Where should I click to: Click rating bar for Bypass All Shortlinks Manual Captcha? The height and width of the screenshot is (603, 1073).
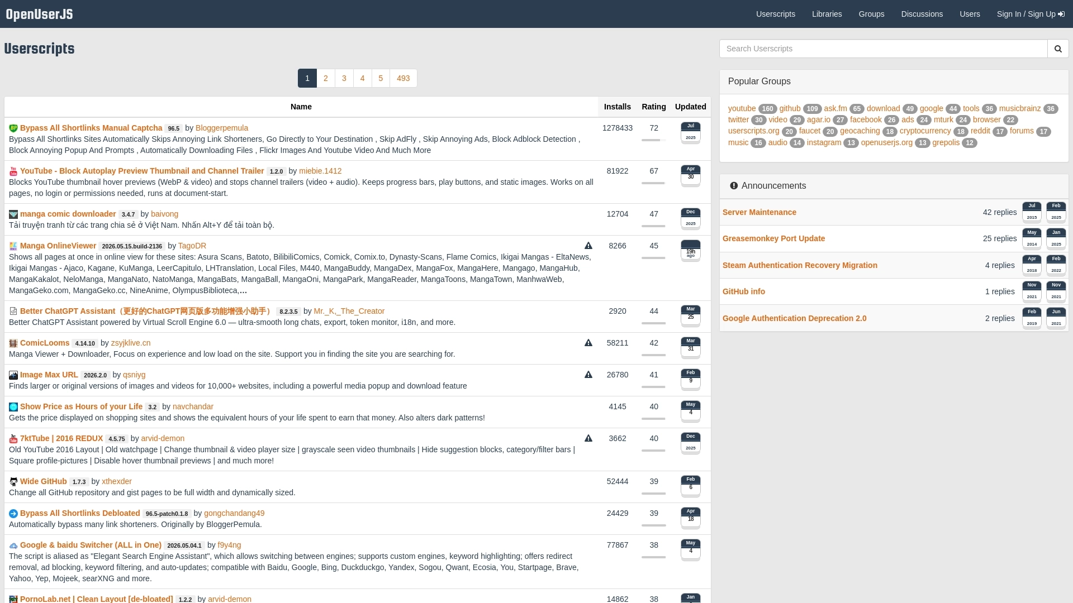click(654, 140)
